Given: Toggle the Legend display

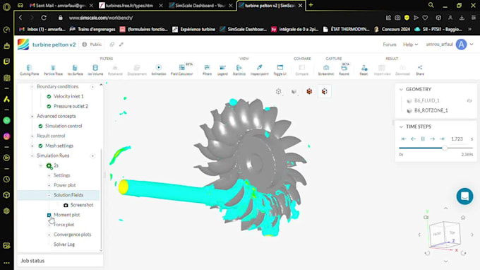Looking at the screenshot, I should click(x=222, y=70).
